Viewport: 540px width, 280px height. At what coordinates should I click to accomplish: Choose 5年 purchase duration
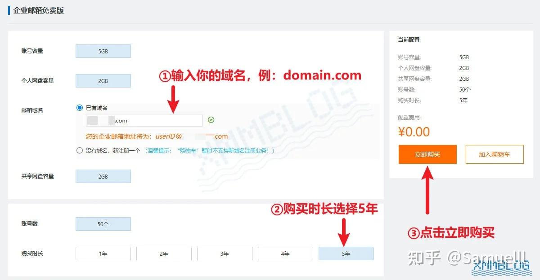click(346, 254)
